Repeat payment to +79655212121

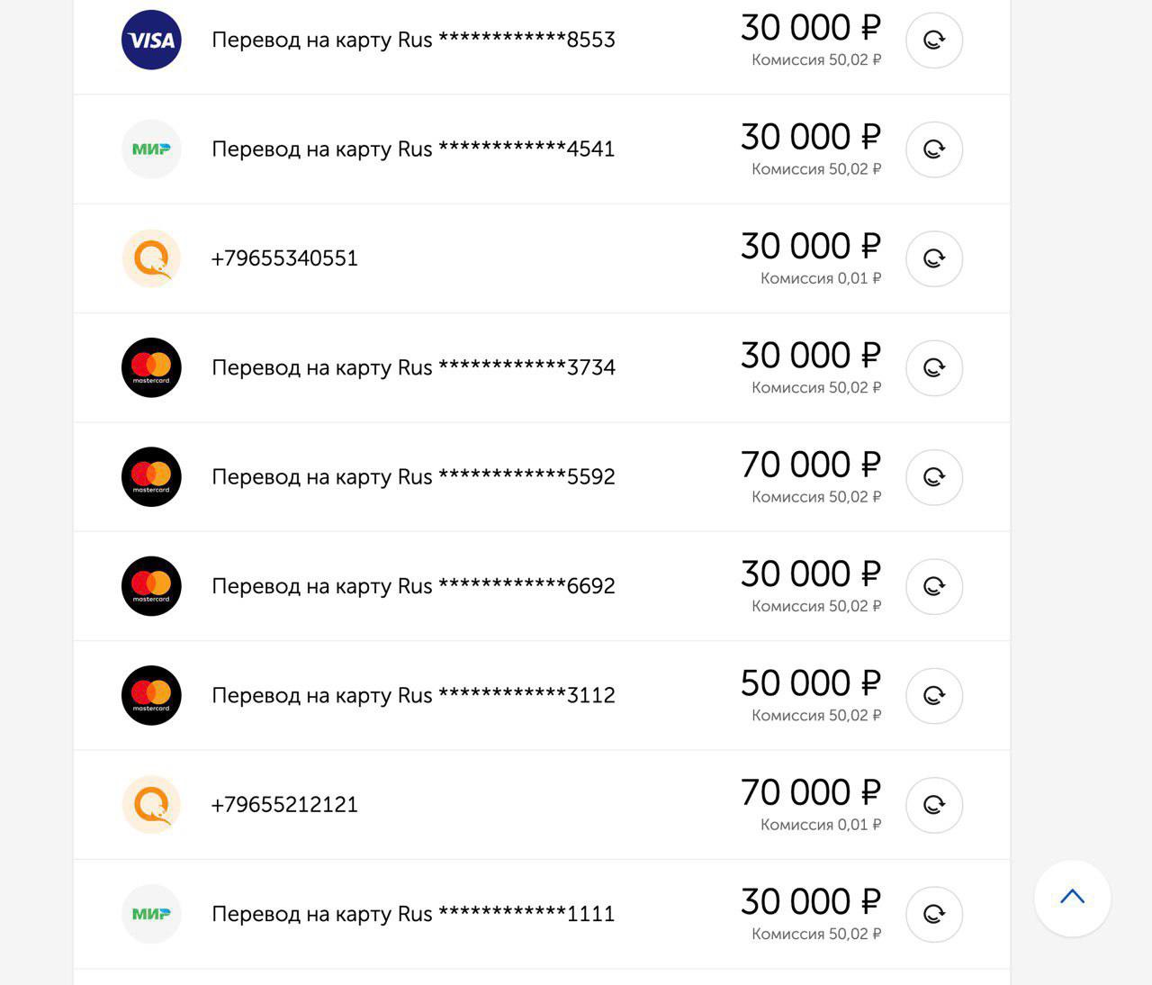tap(934, 805)
